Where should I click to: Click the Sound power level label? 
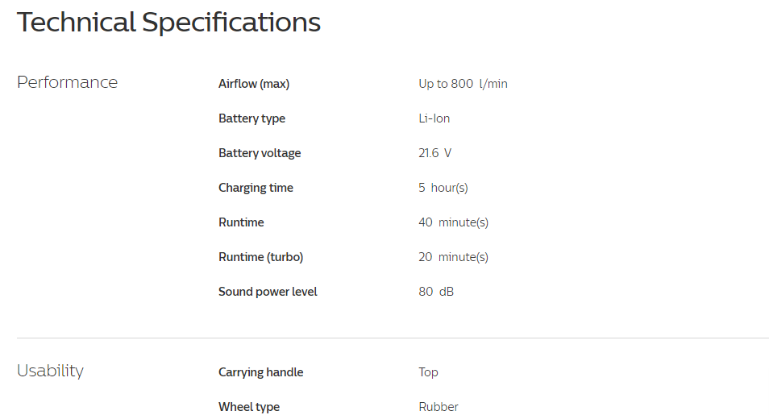268,292
